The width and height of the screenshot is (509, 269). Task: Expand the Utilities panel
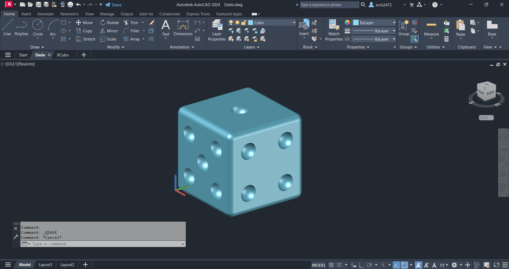point(435,47)
